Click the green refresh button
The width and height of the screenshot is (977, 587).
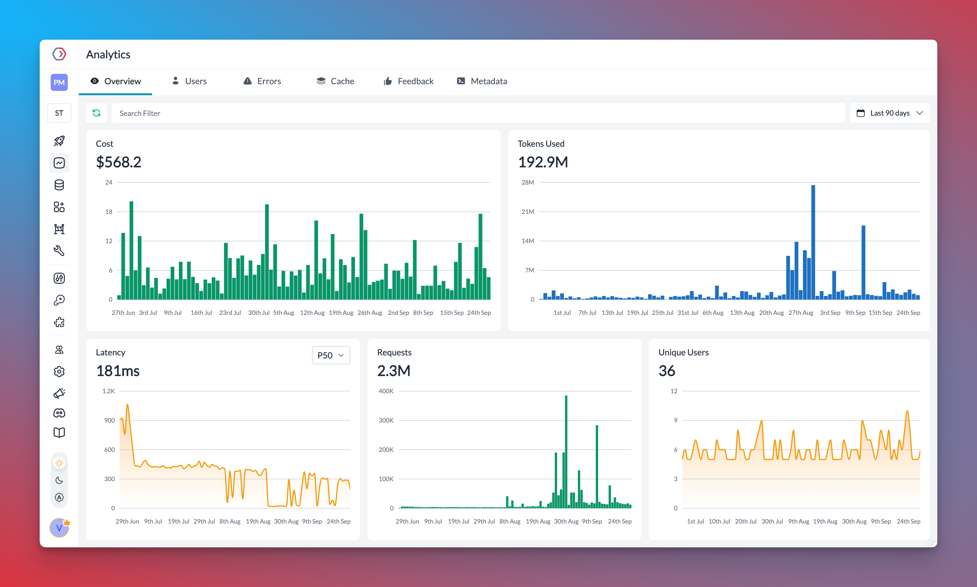(96, 113)
